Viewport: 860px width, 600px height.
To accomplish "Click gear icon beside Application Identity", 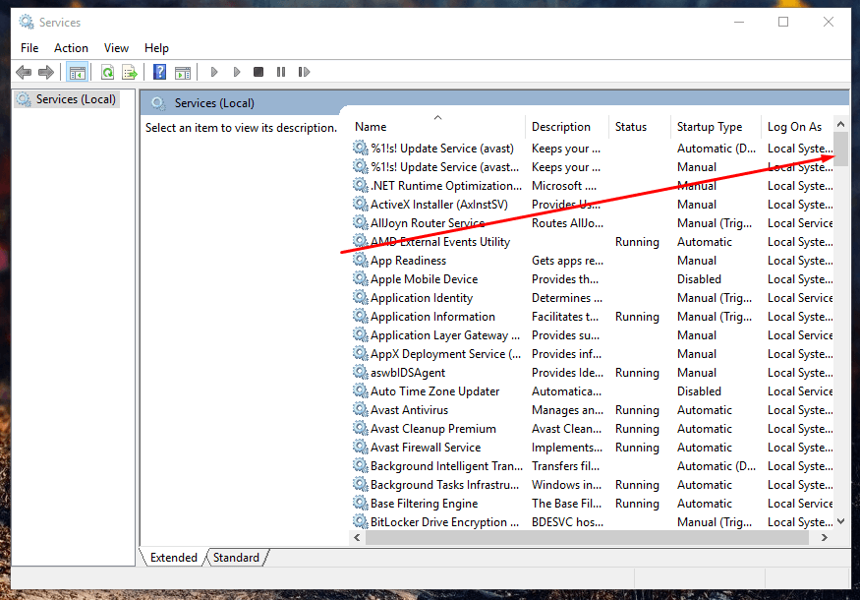I will (361, 297).
